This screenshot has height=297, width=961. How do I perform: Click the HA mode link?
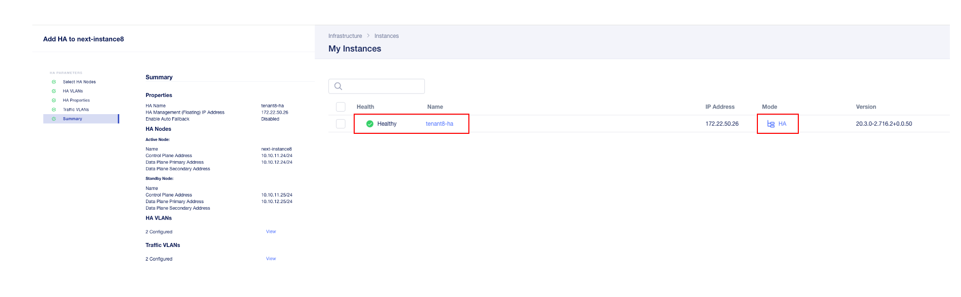coord(782,124)
